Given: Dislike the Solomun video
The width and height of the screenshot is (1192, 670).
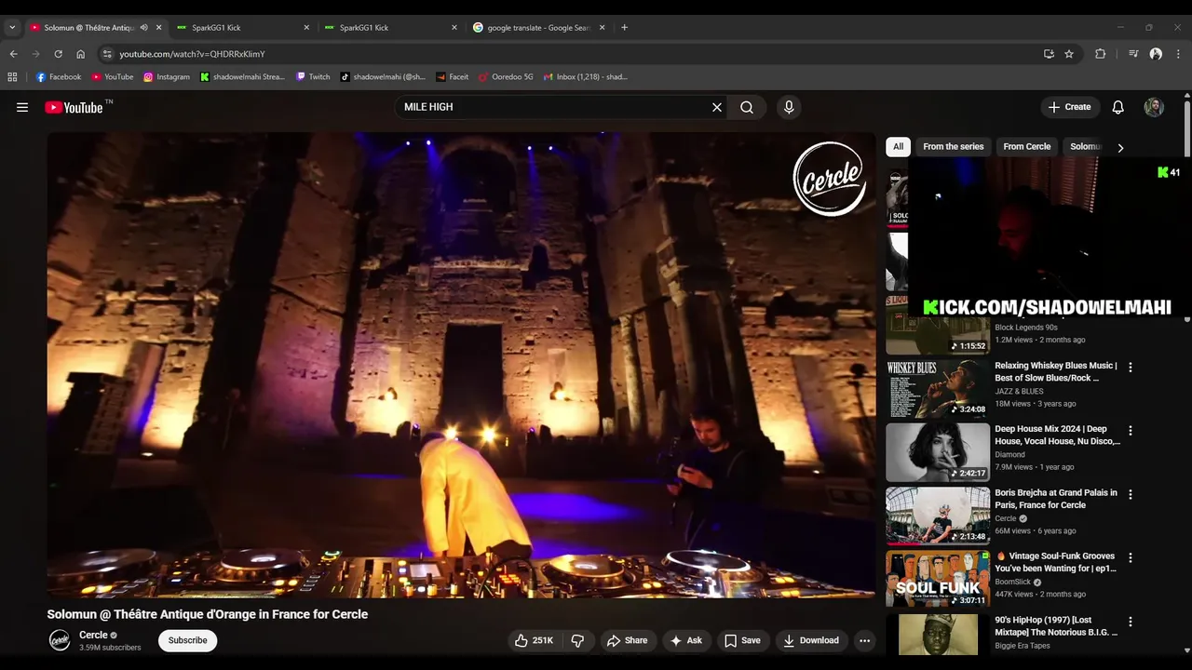Looking at the screenshot, I should click(577, 640).
